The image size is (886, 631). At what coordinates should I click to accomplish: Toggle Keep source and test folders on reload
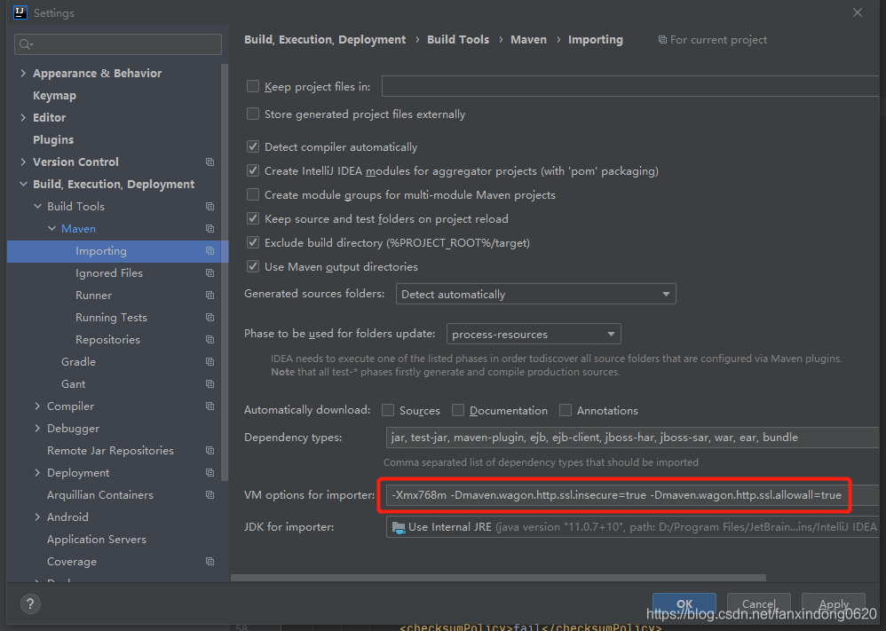pyautogui.click(x=253, y=218)
